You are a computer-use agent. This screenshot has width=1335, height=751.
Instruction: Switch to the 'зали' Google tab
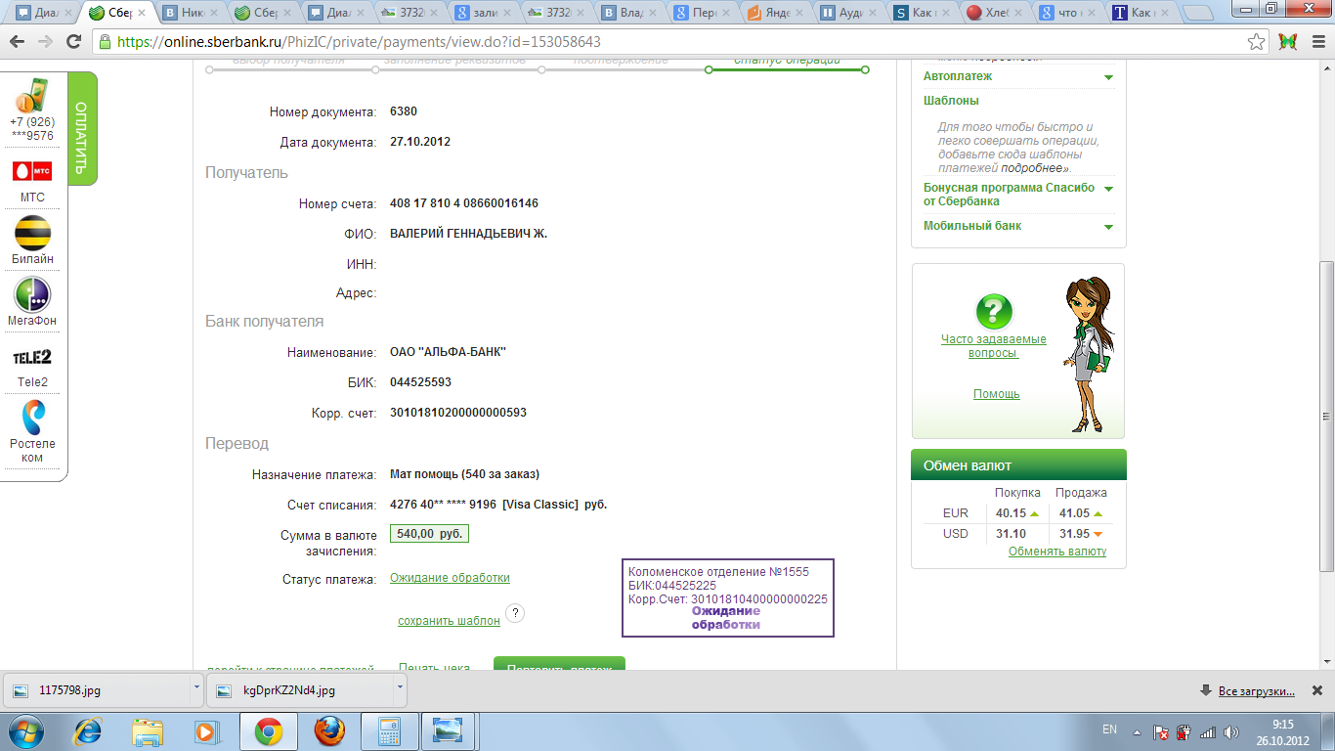tap(480, 14)
